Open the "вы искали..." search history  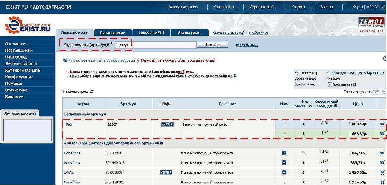pyautogui.click(x=247, y=45)
